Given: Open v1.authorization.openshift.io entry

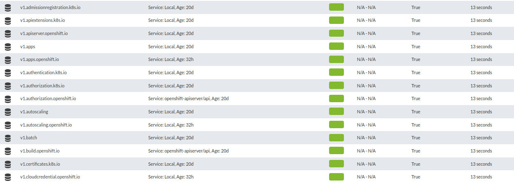Looking at the screenshot, I should [48, 99].
